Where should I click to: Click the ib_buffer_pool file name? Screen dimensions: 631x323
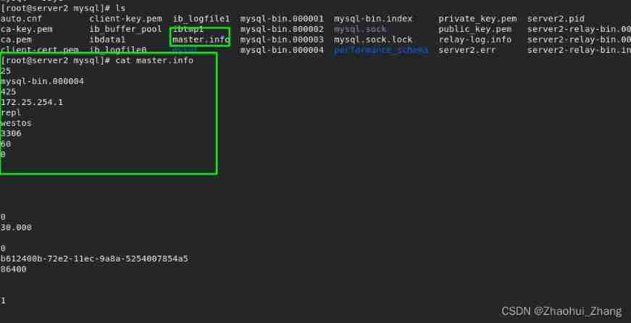tap(126, 29)
